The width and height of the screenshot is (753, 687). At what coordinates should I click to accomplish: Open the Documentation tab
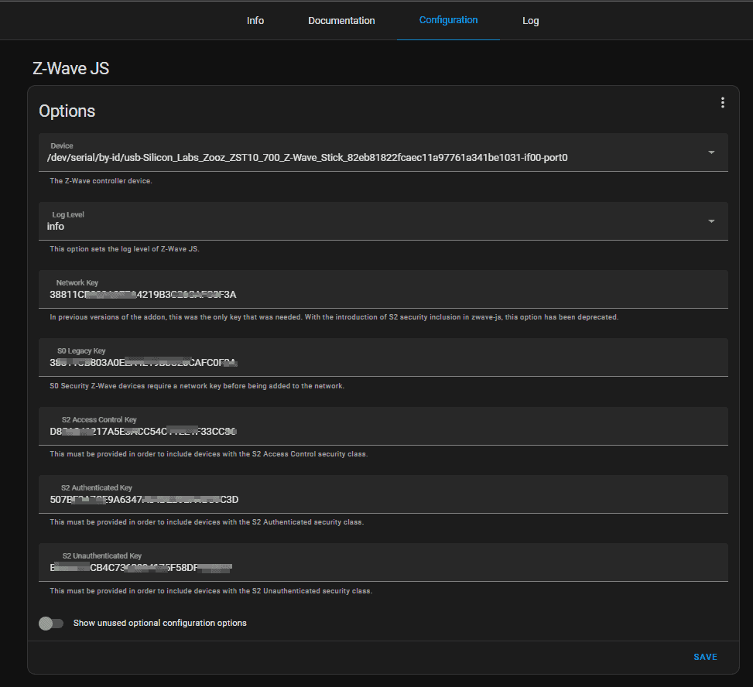tap(341, 21)
